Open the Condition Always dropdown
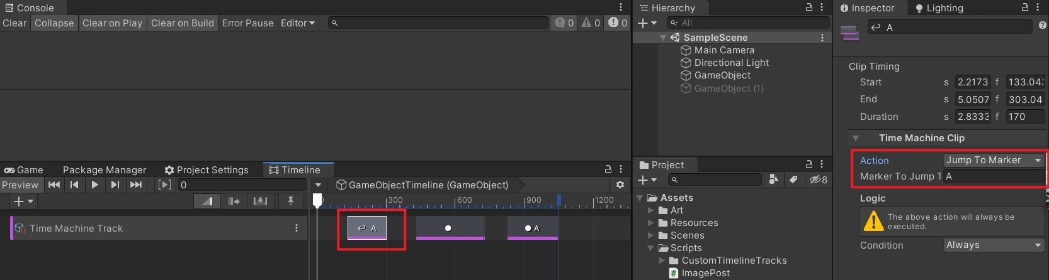This screenshot has width=1049, height=280. (994, 245)
